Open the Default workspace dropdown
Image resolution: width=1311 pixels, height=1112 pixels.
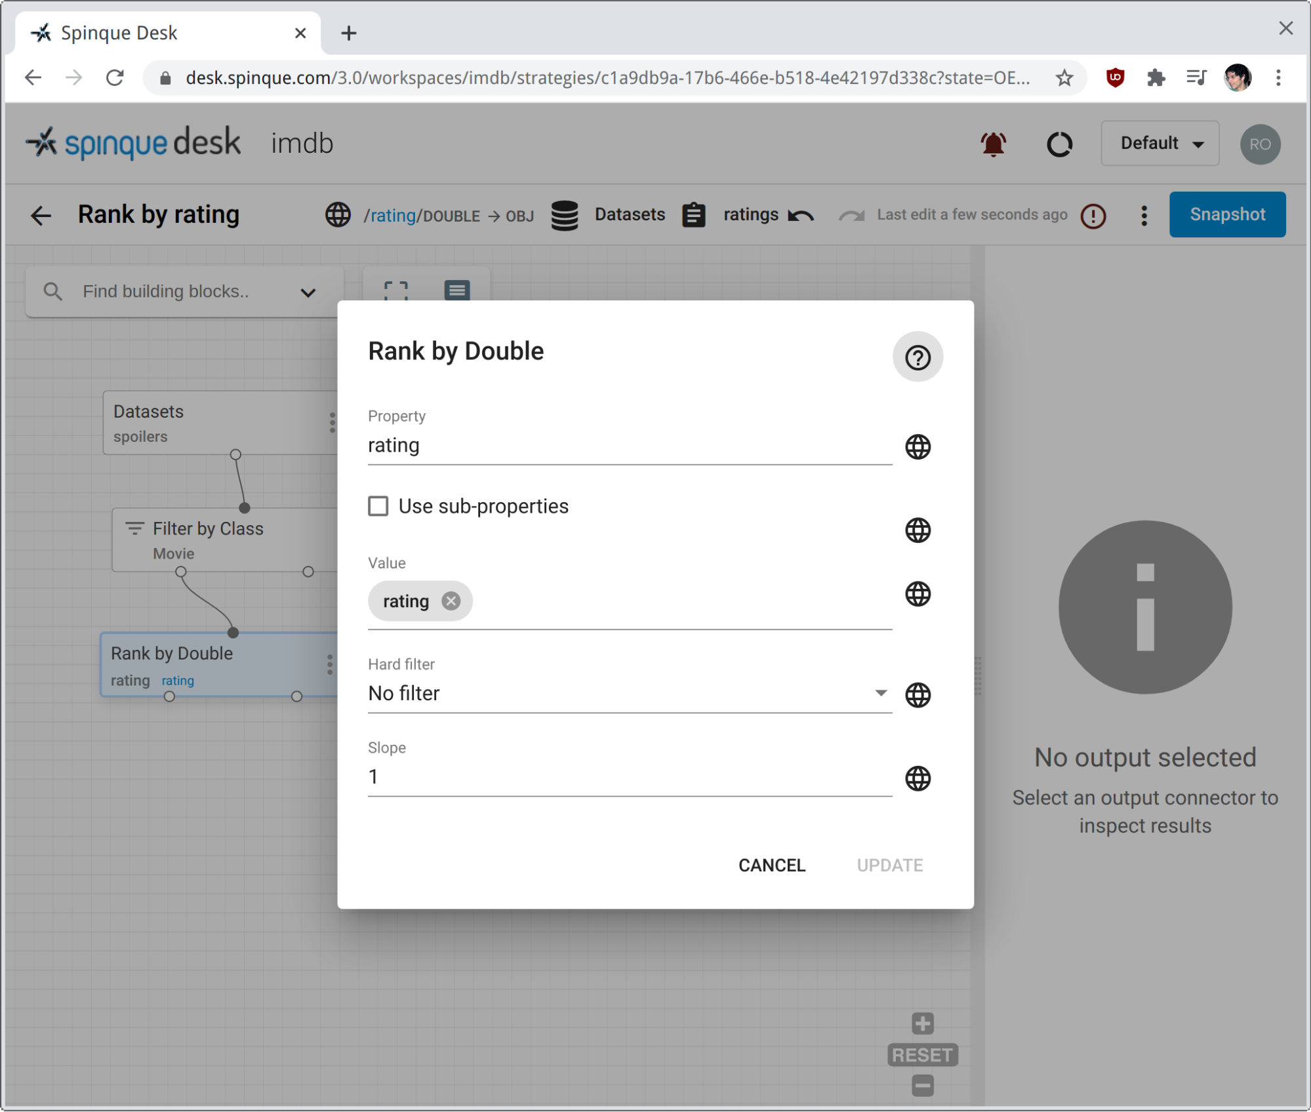1159,144
